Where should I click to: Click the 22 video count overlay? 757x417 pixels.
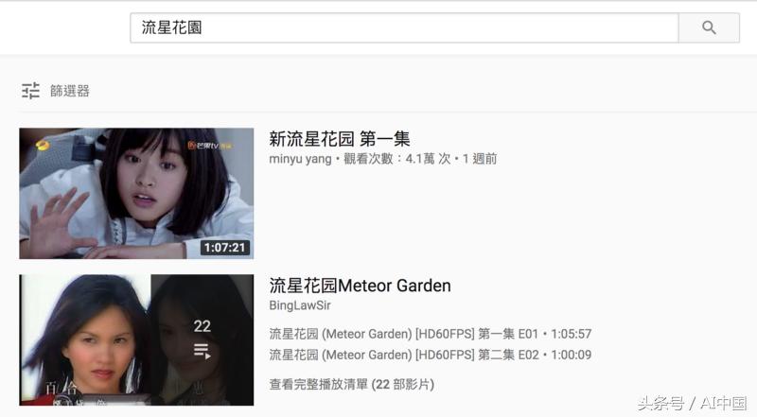202,326
